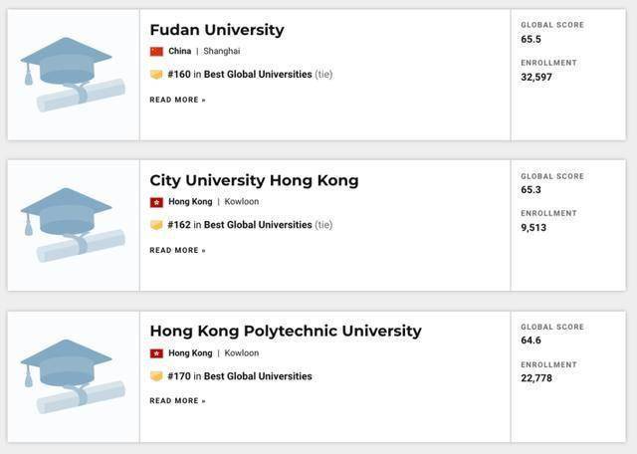Click City University's Best Global Universities link
This screenshot has height=454, width=637.
pos(258,225)
